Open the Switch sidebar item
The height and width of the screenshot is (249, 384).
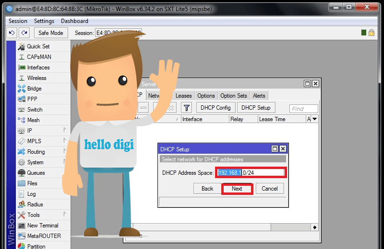35,110
